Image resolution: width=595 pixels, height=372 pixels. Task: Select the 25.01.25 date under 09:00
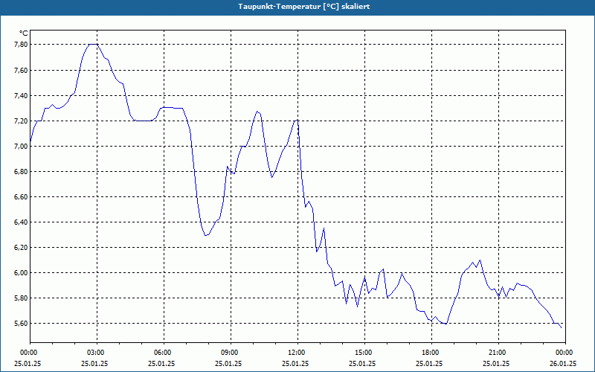(228, 363)
